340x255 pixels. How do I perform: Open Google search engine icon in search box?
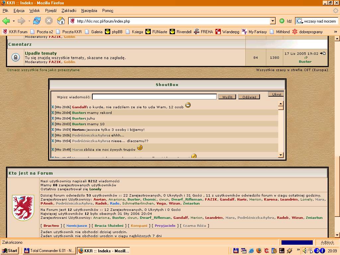pos(300,21)
